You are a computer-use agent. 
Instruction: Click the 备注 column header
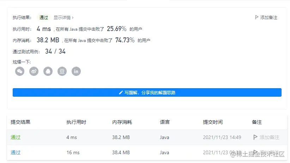click(257, 122)
